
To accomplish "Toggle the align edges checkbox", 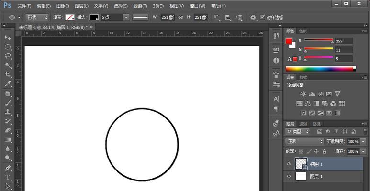I will point(262,17).
